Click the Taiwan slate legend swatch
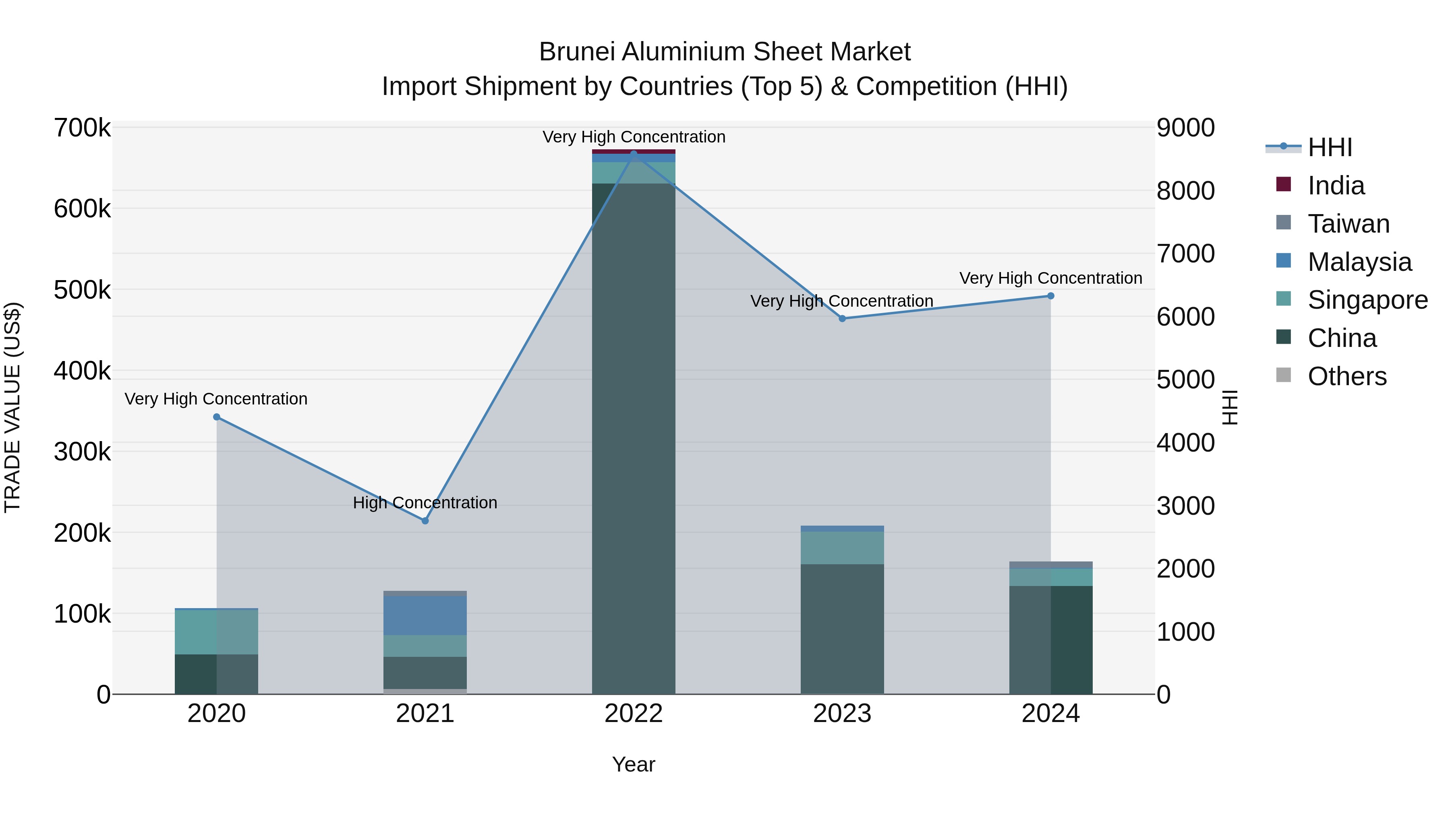The width and height of the screenshot is (1450, 815). pos(1283,222)
